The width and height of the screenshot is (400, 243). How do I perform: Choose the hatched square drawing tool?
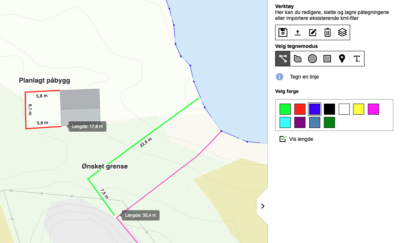327,59
